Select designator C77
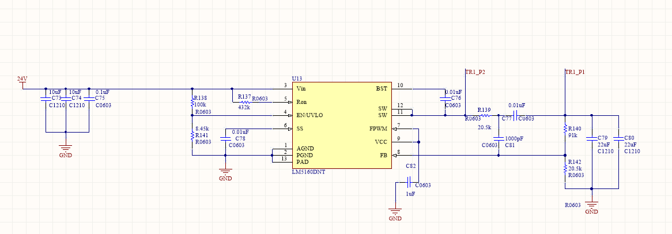Image resolution: width=672 pixels, height=234 pixels. point(507,118)
